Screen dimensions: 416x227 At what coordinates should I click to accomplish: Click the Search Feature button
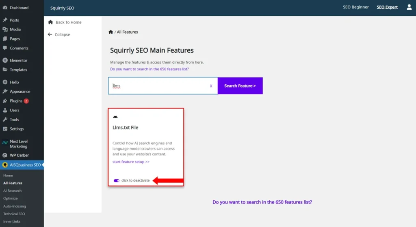(240, 86)
